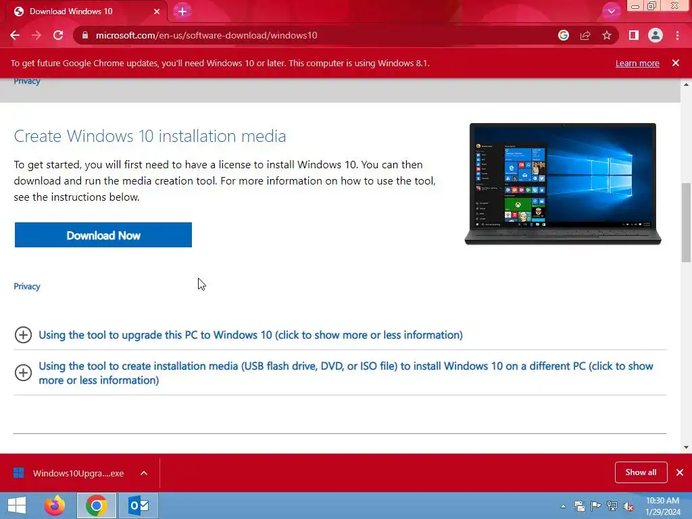Click the page vertical scrollbar thumb
The width and height of the screenshot is (692, 519).
[x=686, y=222]
